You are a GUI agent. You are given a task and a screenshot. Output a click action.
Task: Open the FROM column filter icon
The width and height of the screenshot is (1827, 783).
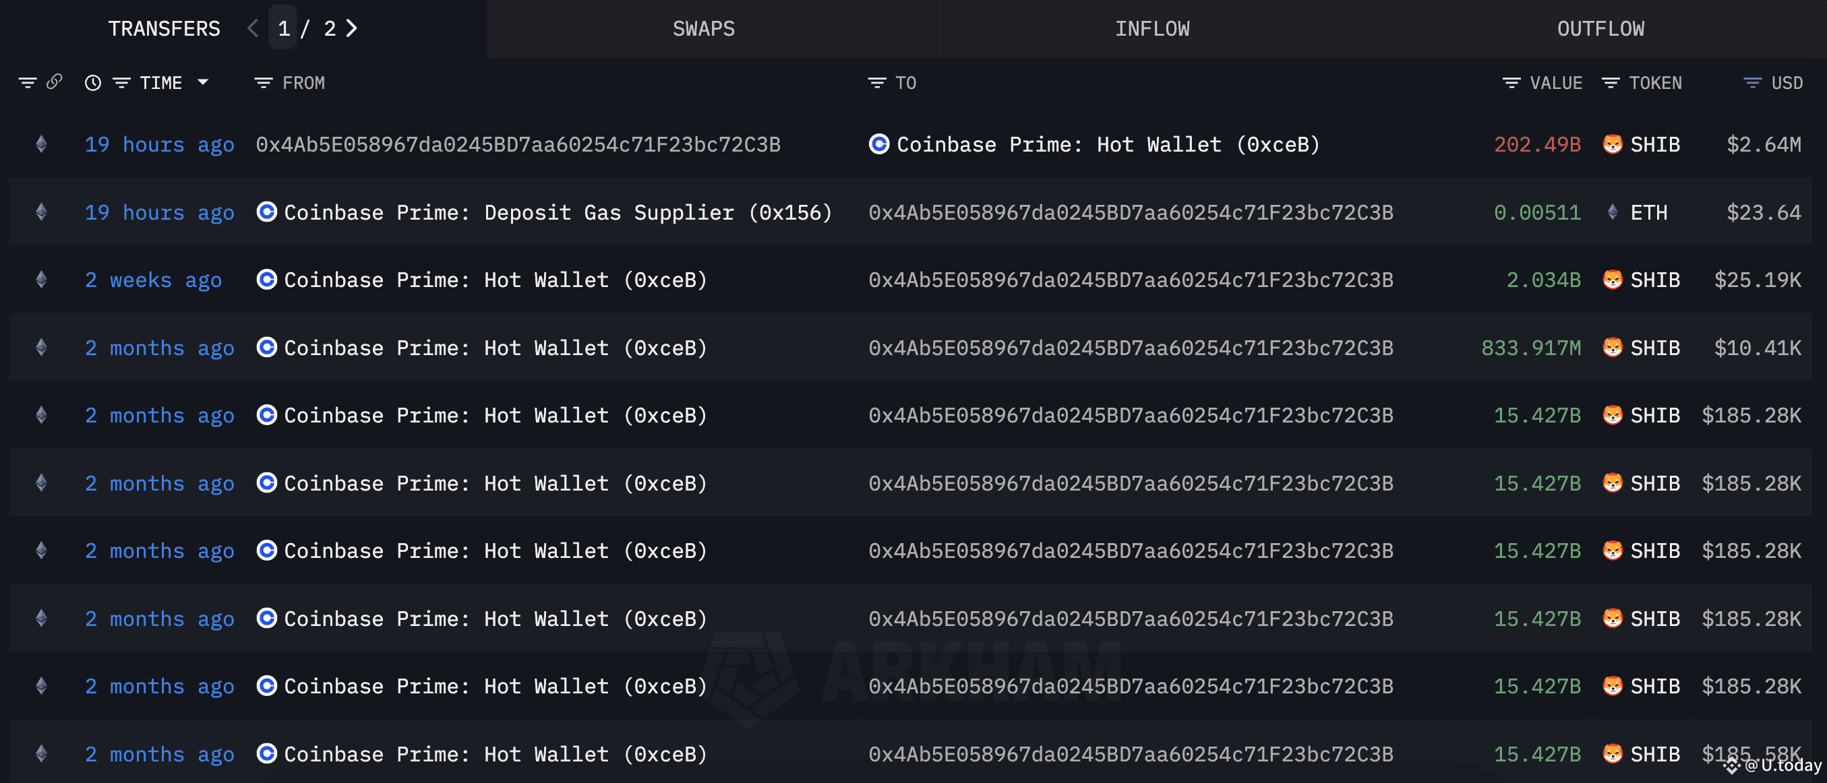click(263, 83)
